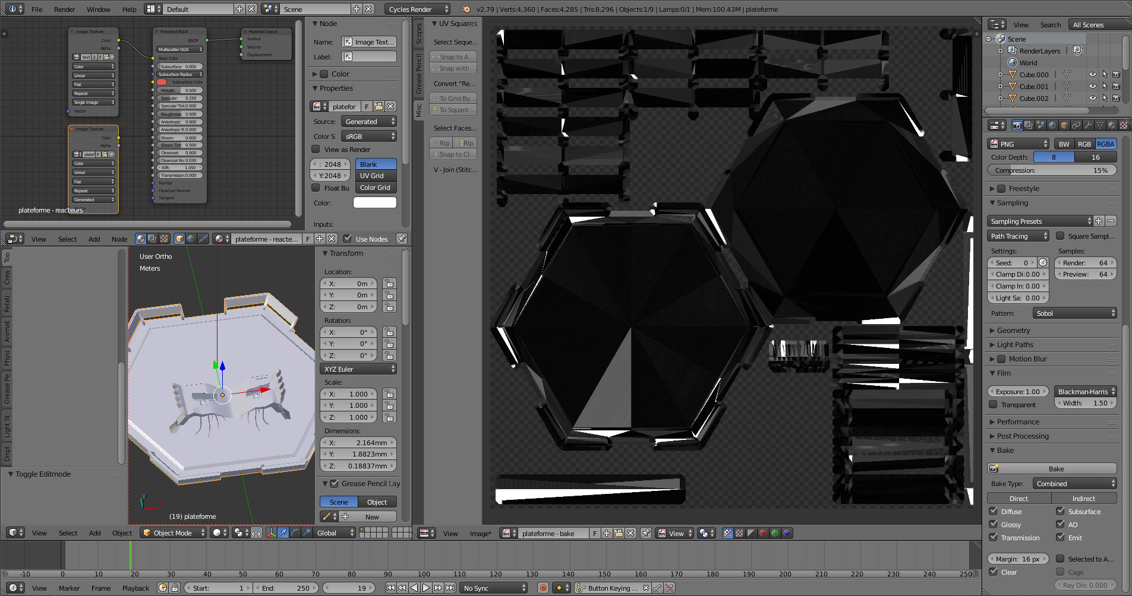The height and width of the screenshot is (596, 1132).
Task: Expand the Light Paths panel
Action: [1015, 345]
